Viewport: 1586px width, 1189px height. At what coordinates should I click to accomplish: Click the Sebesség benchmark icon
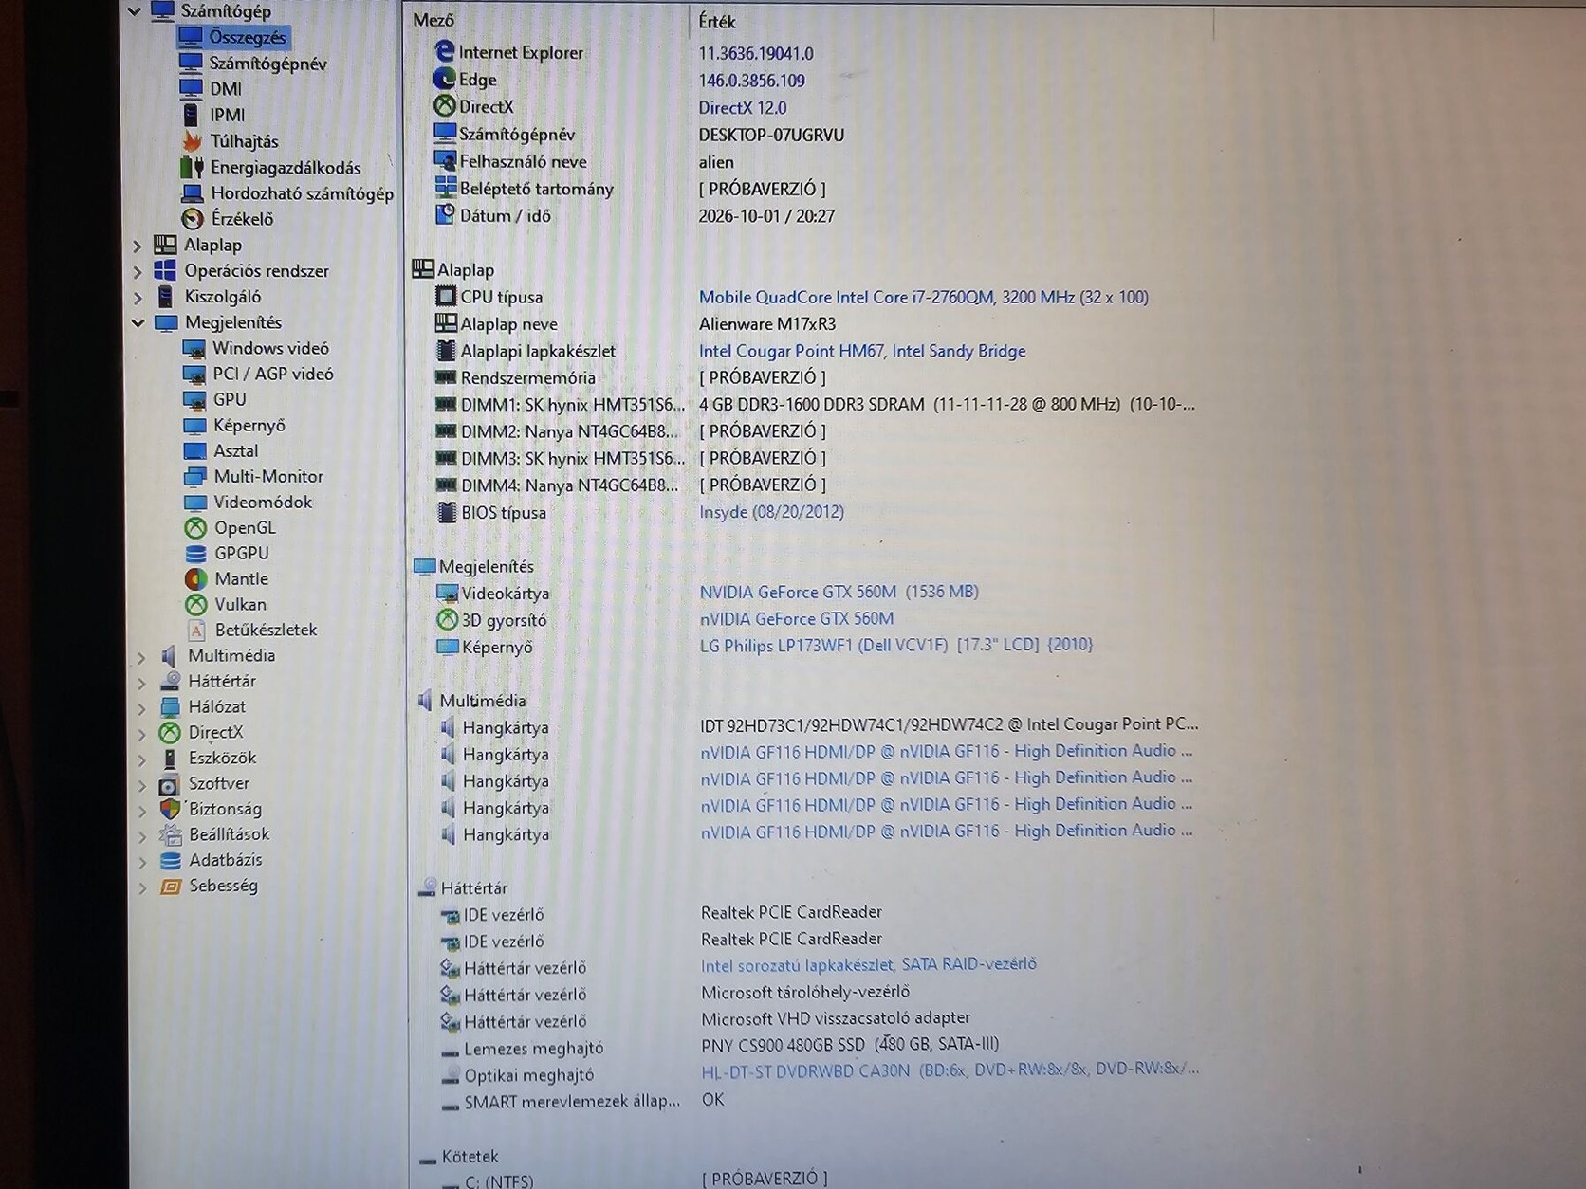tap(171, 886)
